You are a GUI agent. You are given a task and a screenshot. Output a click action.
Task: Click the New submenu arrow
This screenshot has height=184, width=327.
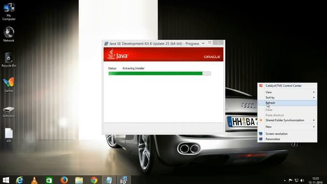[314, 127]
